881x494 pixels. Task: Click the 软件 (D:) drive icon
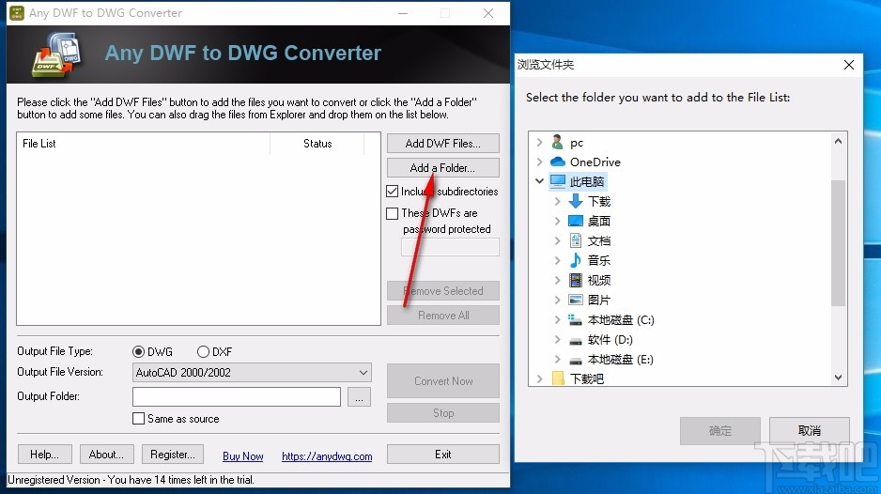(576, 340)
